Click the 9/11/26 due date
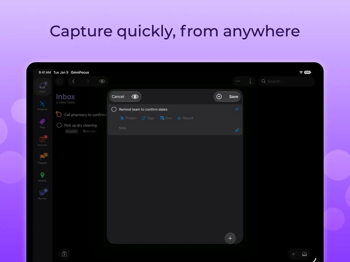Screen dimensions: 350x262 (x=89, y=132)
